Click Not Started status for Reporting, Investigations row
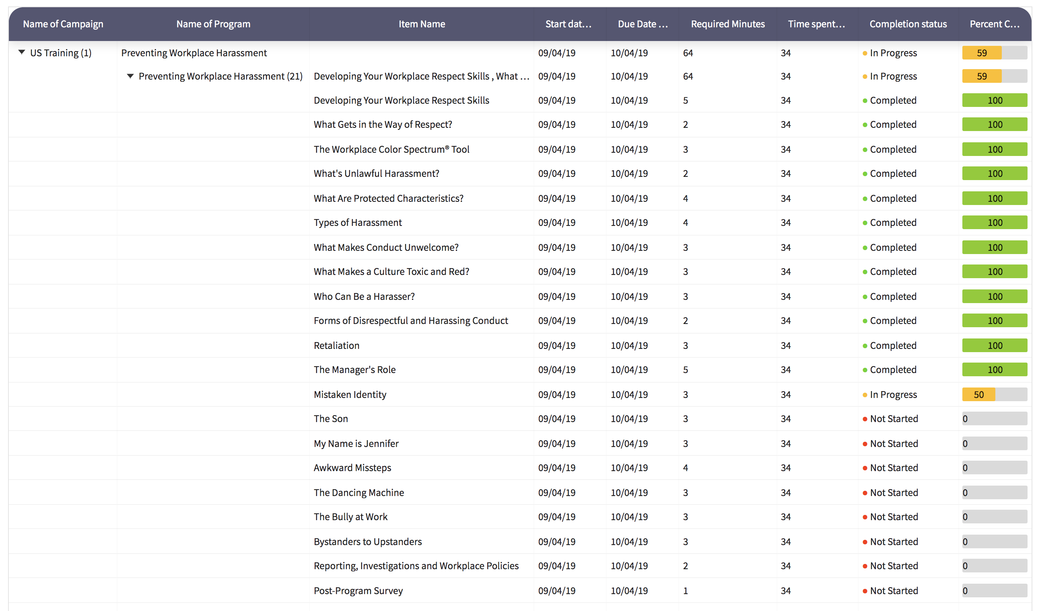 tap(890, 566)
